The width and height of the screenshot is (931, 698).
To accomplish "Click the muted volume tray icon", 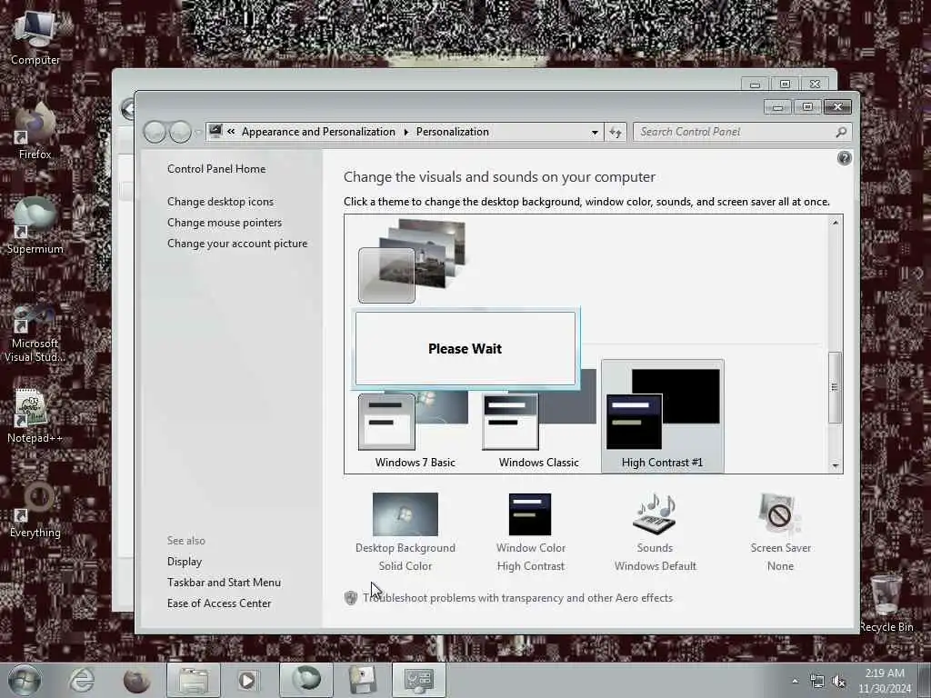I will (x=839, y=682).
